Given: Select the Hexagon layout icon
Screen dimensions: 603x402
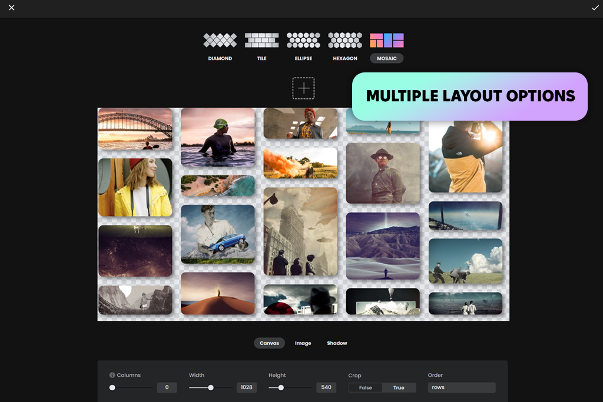Looking at the screenshot, I should pyautogui.click(x=345, y=40).
